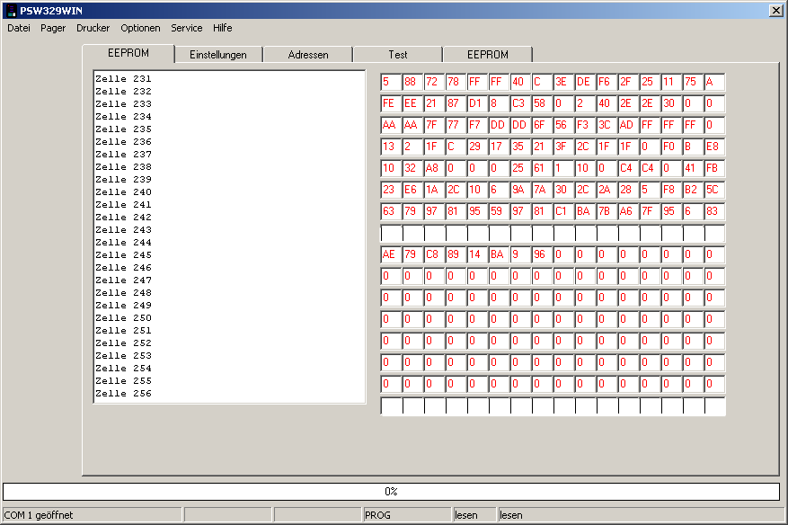
Task: Switch to the Adressen tab
Action: (x=308, y=55)
